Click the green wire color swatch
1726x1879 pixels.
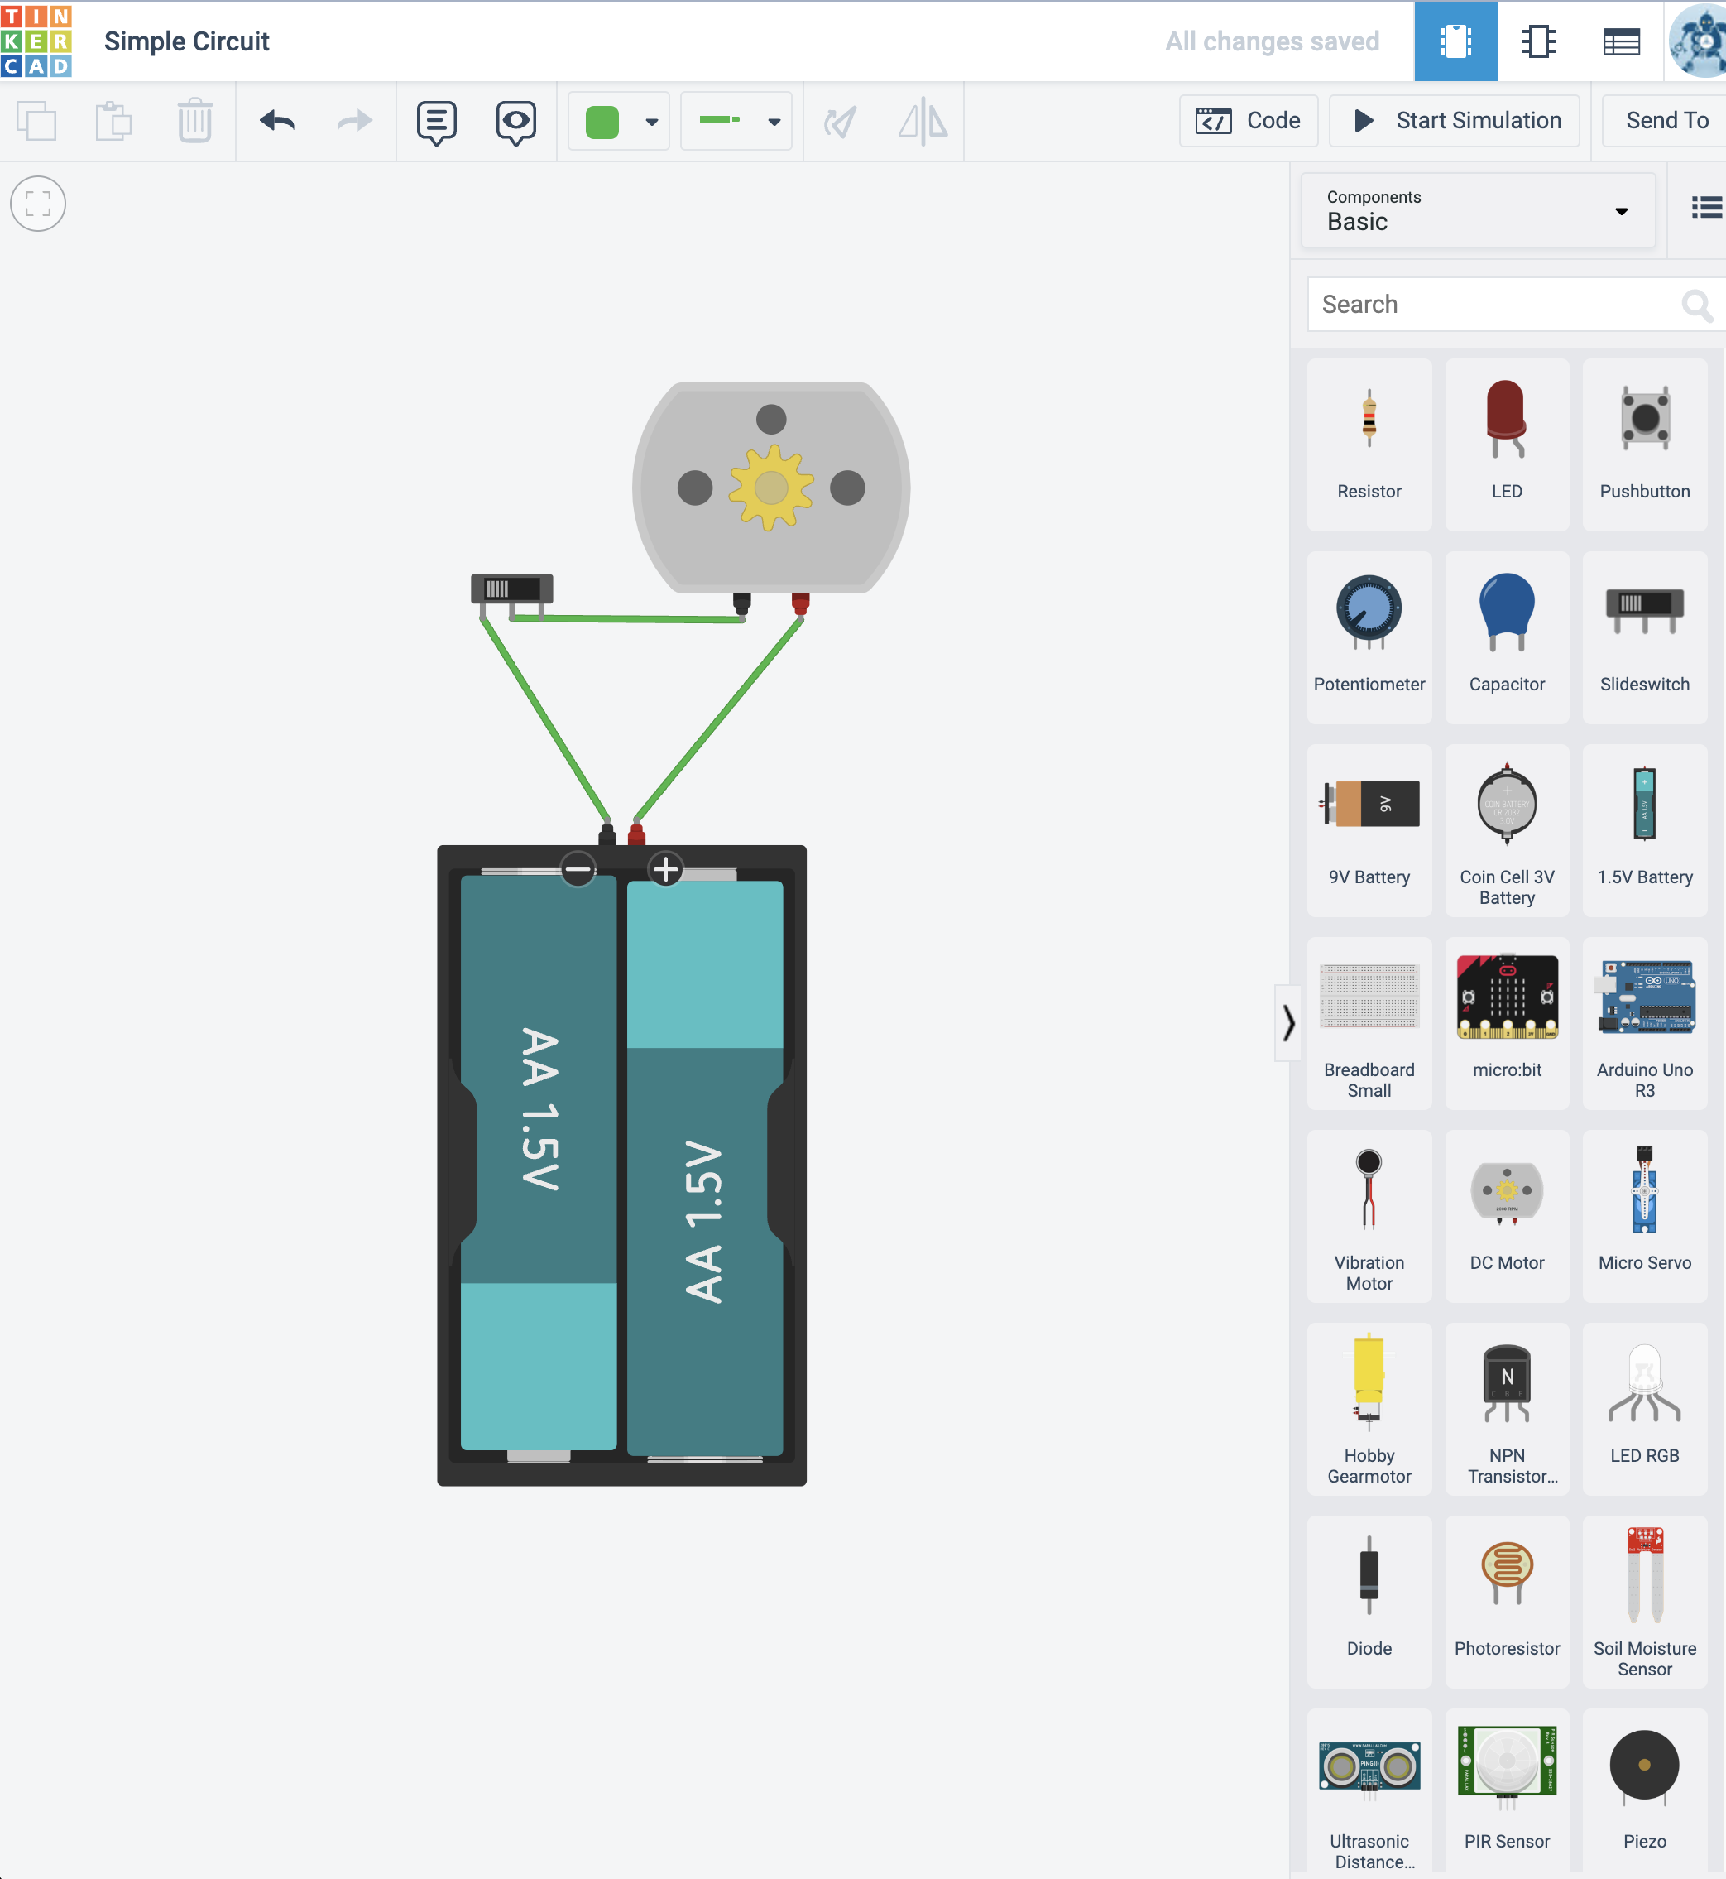click(x=602, y=122)
